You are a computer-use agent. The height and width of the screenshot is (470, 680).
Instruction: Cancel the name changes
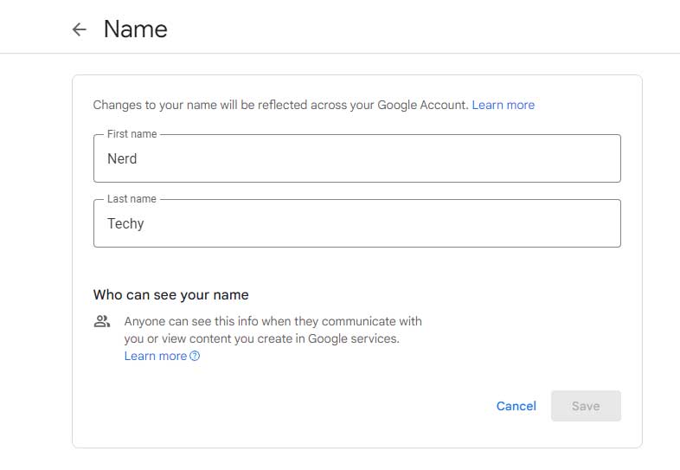[x=516, y=406]
